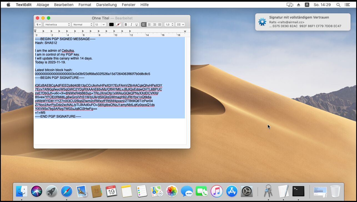Open the Darstellung menu
The height and width of the screenshot is (202, 357).
pyautogui.click(x=106, y=5)
